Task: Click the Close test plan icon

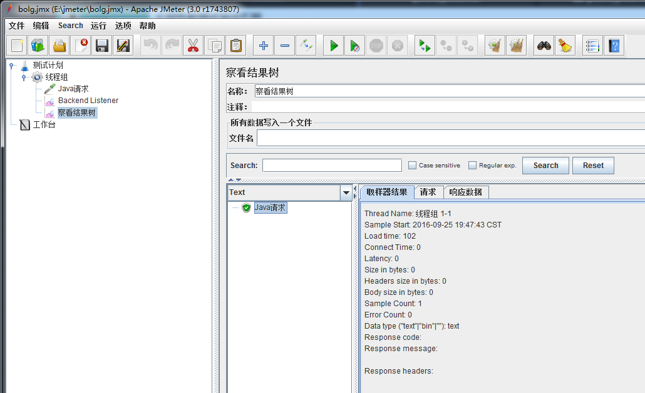Action: tap(81, 46)
